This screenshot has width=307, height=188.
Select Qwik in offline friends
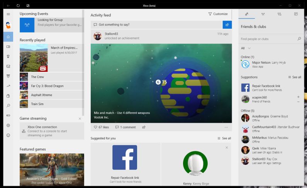pyautogui.click(x=271, y=150)
